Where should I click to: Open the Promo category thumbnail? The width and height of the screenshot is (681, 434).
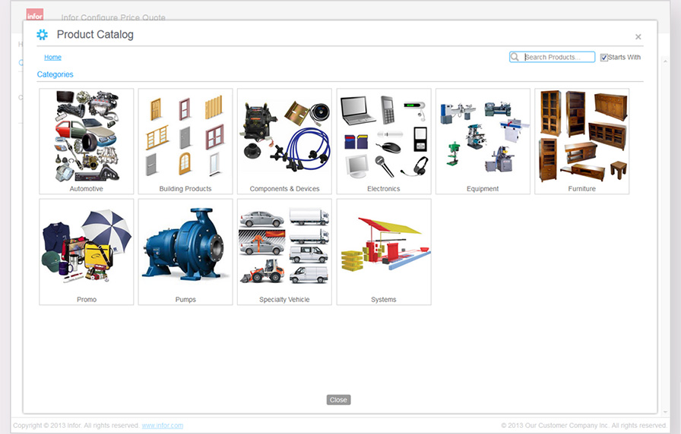(86, 247)
